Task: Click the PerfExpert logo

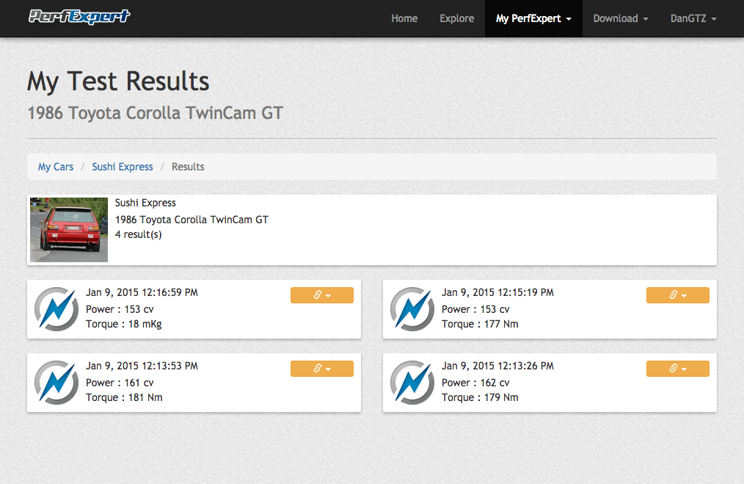Action: click(x=79, y=17)
